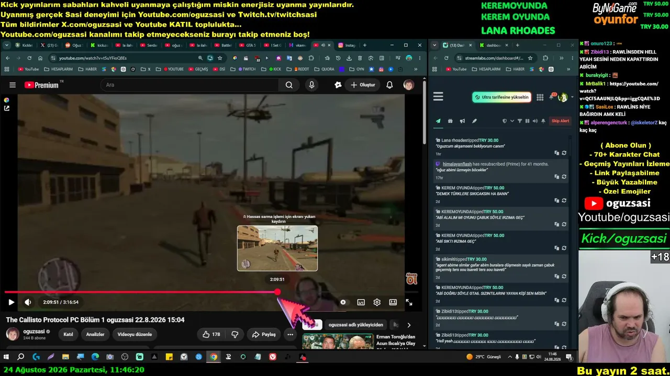This screenshot has height=376, width=670.
Task: Select the megaphone icon in Streamlabs events bar
Action: (x=462, y=121)
